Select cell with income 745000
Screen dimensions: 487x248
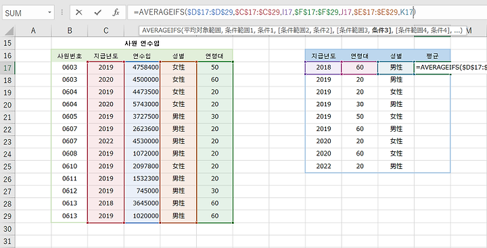pyautogui.click(x=142, y=191)
